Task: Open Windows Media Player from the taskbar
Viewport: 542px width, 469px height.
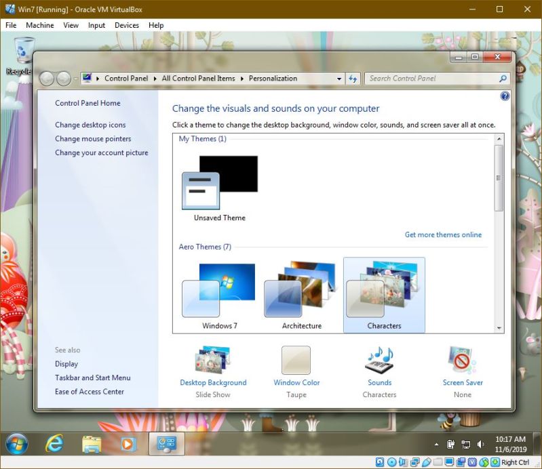Action: click(x=128, y=444)
